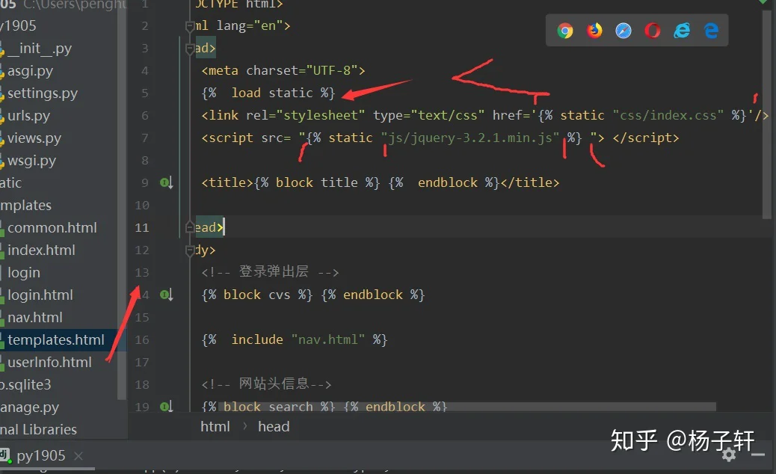Click line number 10 in the gutter
The image size is (776, 474).
142,206
